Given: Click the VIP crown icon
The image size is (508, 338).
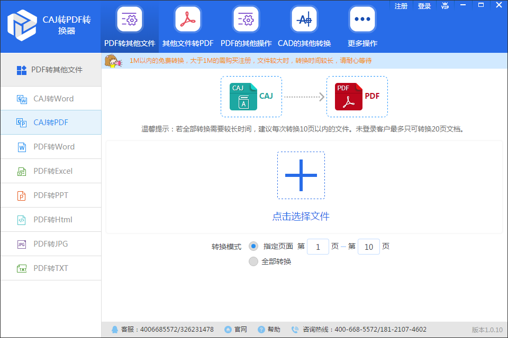Looking at the screenshot, I should (445, 6).
